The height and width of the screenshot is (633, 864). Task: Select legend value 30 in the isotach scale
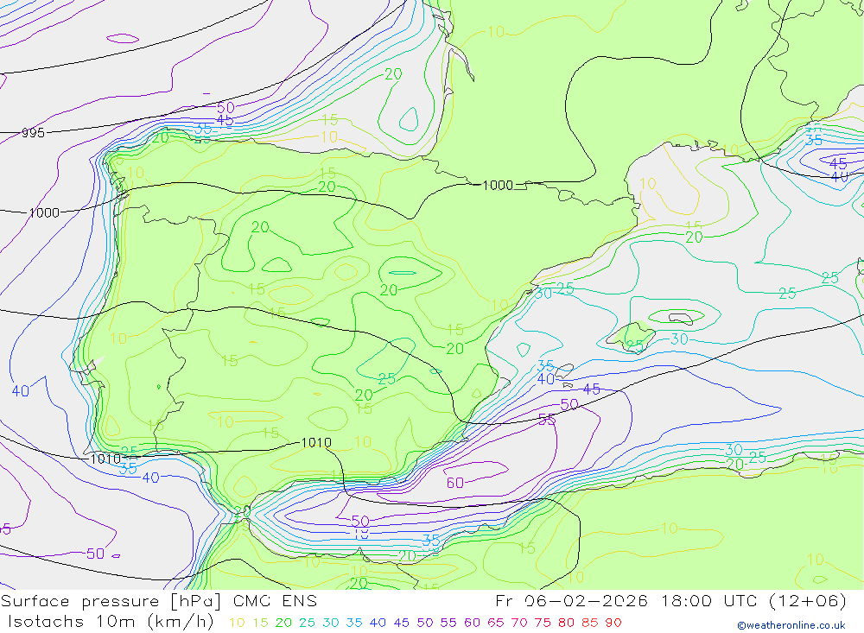tap(331, 623)
